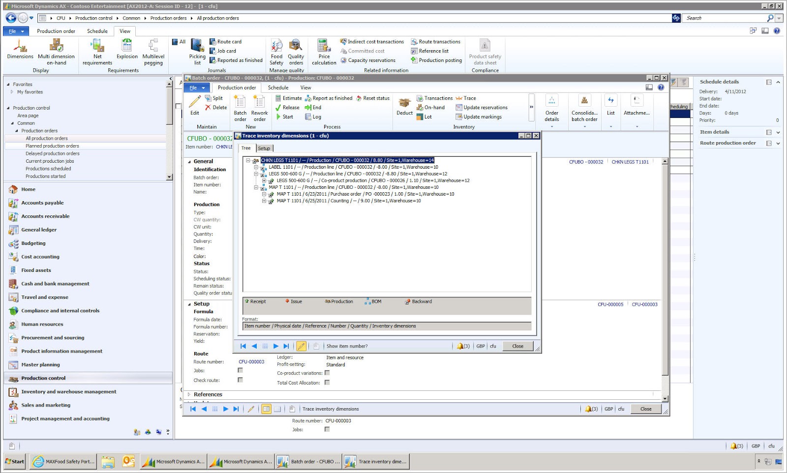Viewport: 787px width, 473px height.
Task: Open Trace inventory dimensions taskbar item
Action: point(376,462)
